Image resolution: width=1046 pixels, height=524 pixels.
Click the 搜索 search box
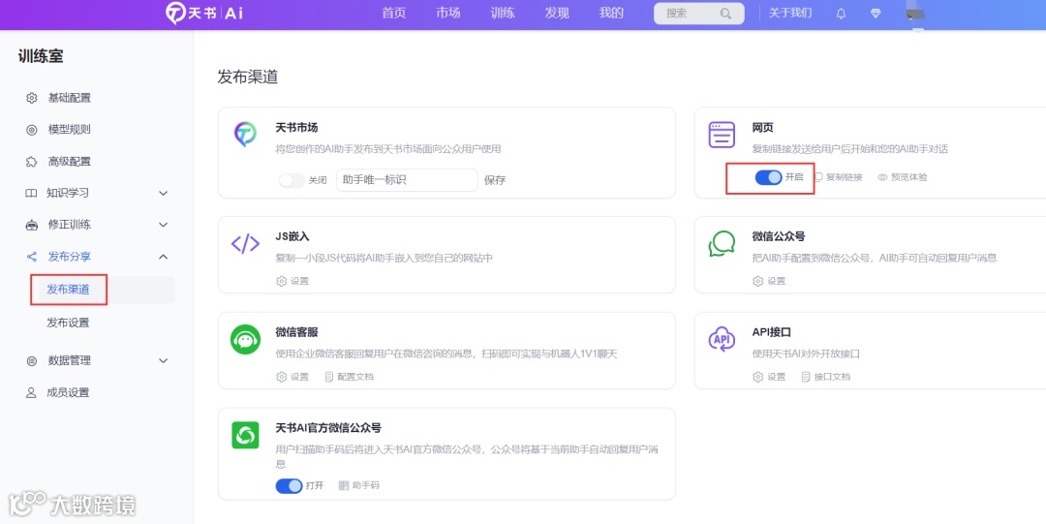pyautogui.click(x=699, y=14)
